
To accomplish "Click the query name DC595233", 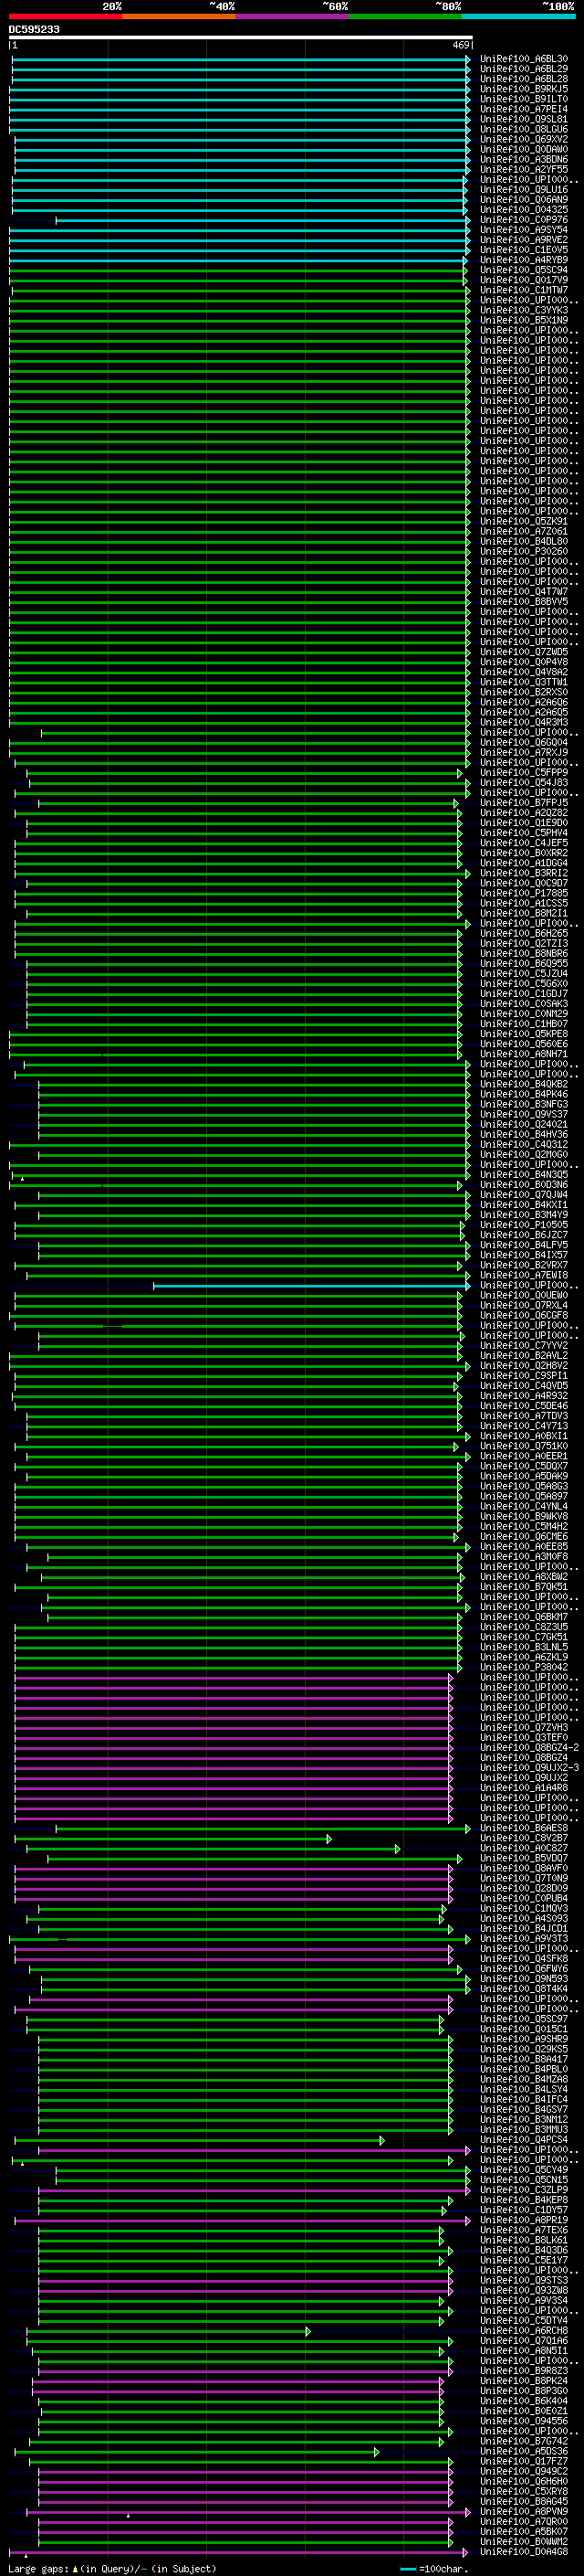I will pos(34,29).
